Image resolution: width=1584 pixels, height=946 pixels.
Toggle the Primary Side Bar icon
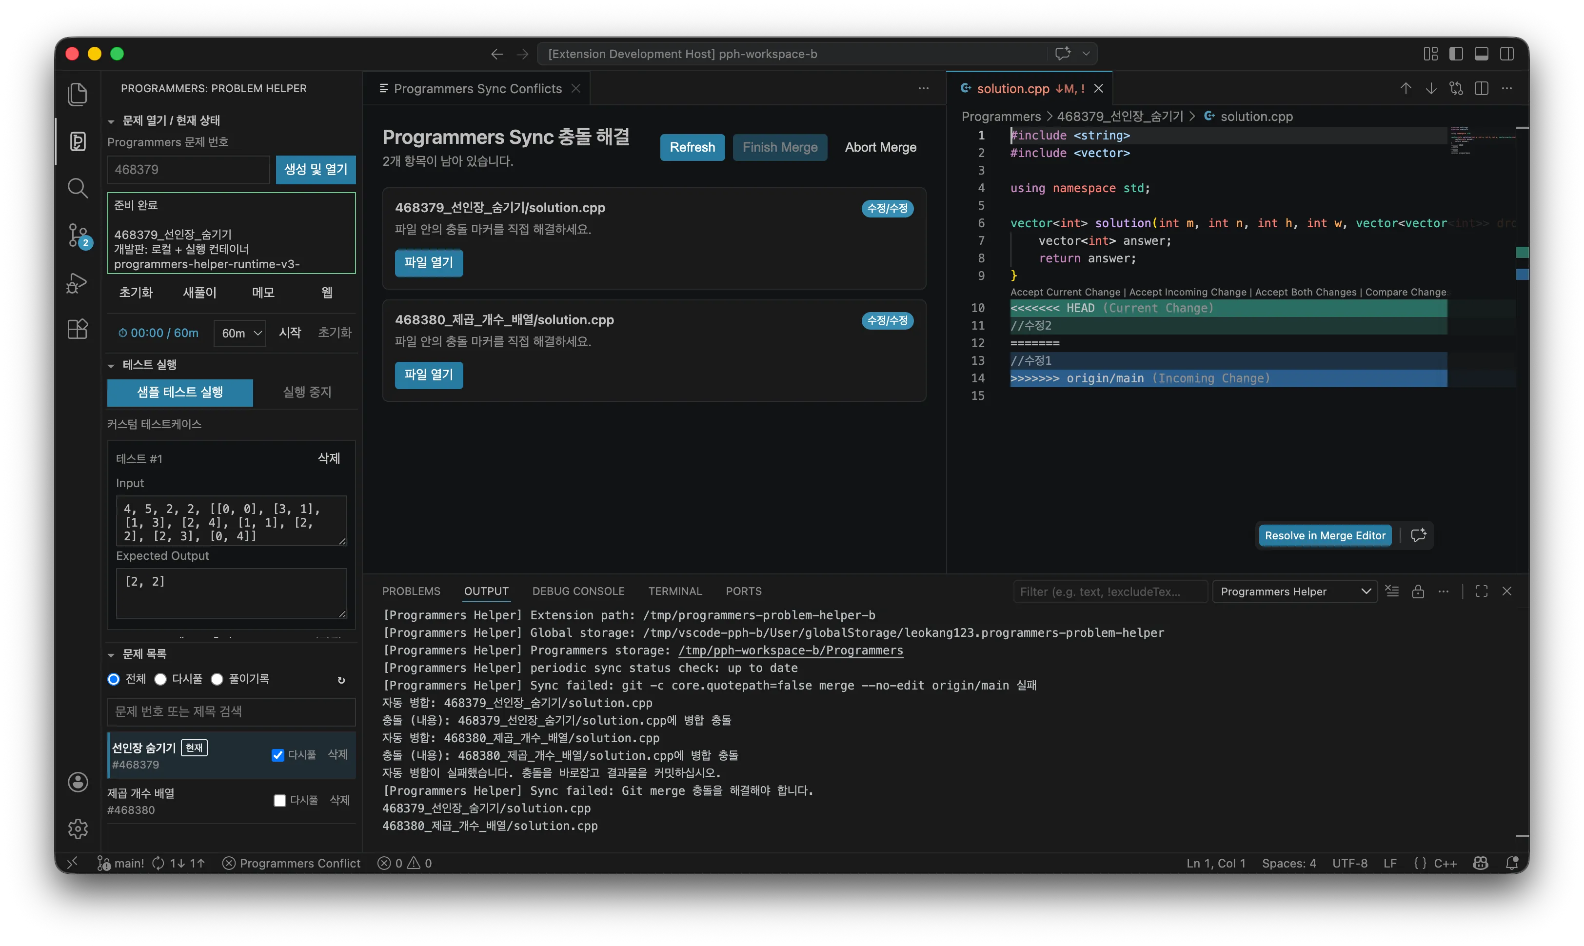point(1456,54)
